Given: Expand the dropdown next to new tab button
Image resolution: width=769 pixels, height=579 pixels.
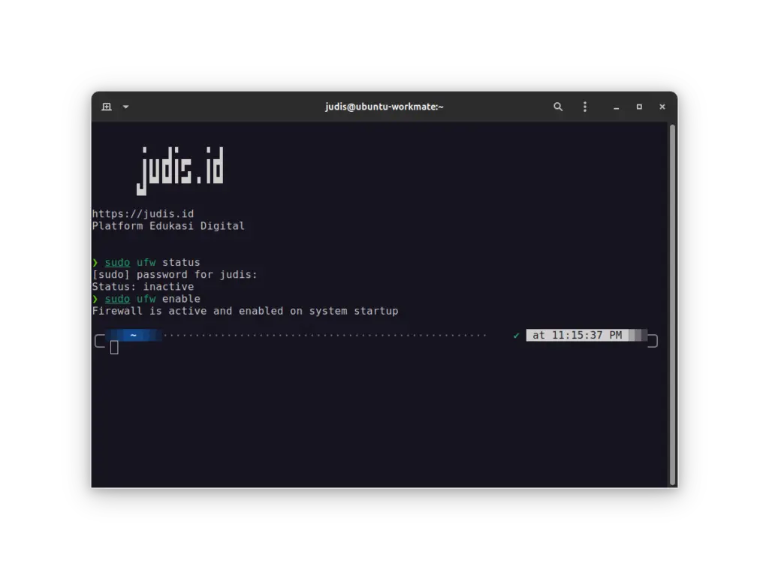Looking at the screenshot, I should pyautogui.click(x=125, y=107).
